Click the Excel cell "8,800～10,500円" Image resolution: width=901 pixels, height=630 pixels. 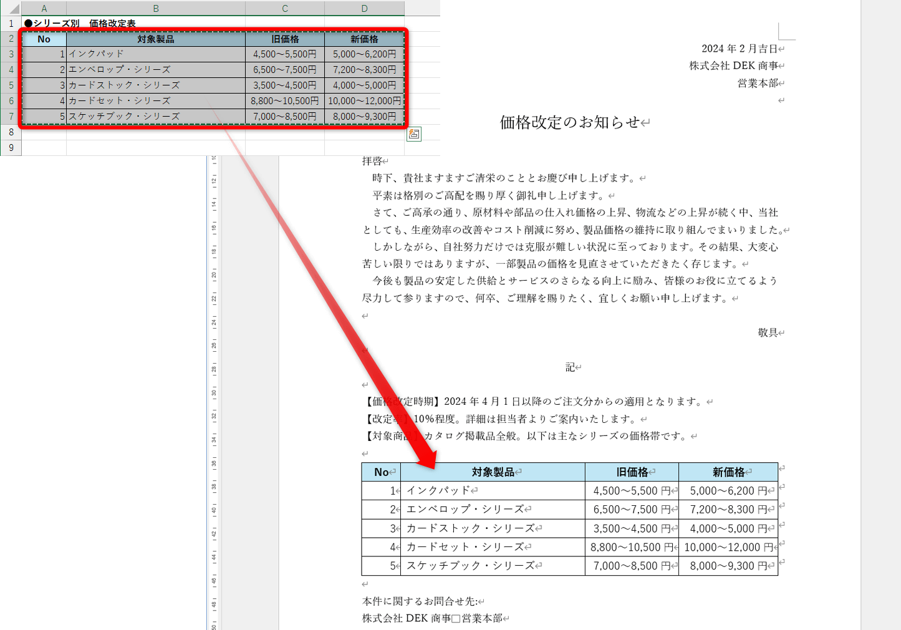click(x=285, y=100)
